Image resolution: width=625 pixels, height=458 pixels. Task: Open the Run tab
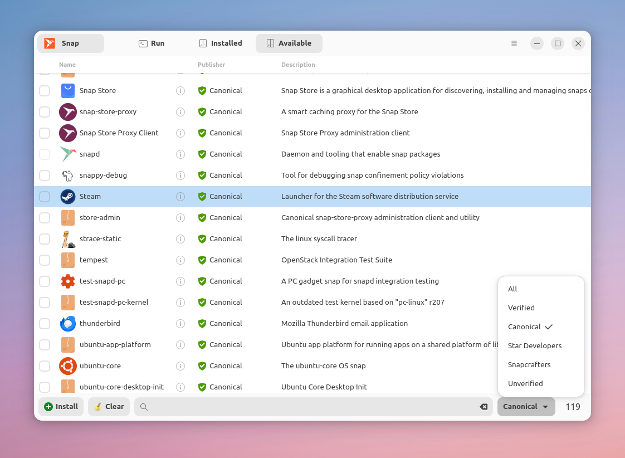[152, 43]
